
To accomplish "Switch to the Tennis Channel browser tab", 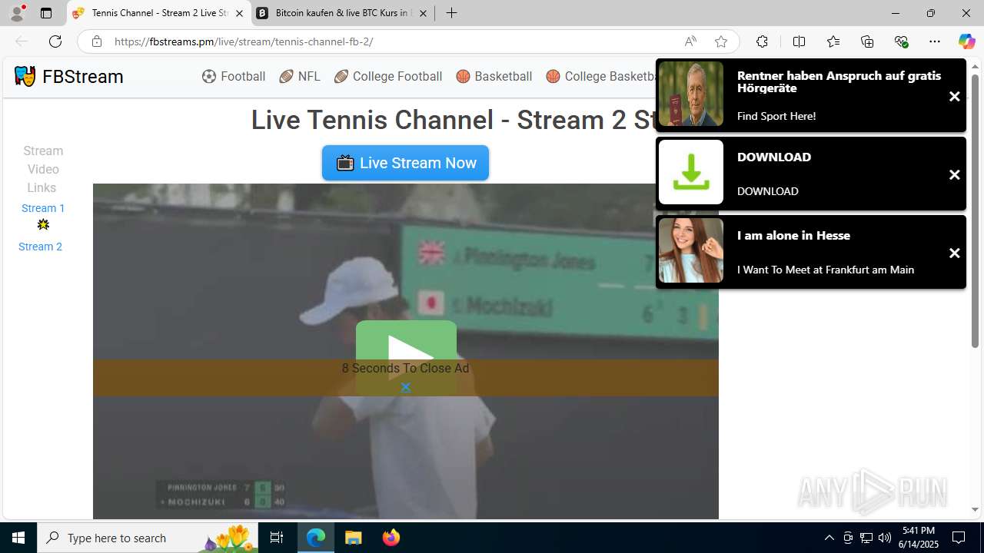I will [x=159, y=13].
